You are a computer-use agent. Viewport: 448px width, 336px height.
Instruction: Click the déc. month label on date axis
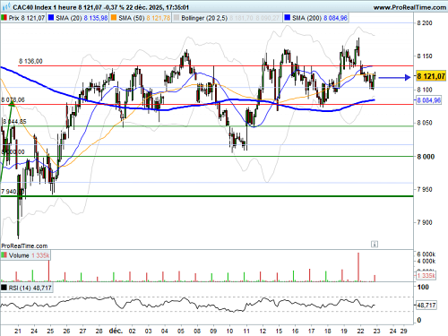[116, 331]
